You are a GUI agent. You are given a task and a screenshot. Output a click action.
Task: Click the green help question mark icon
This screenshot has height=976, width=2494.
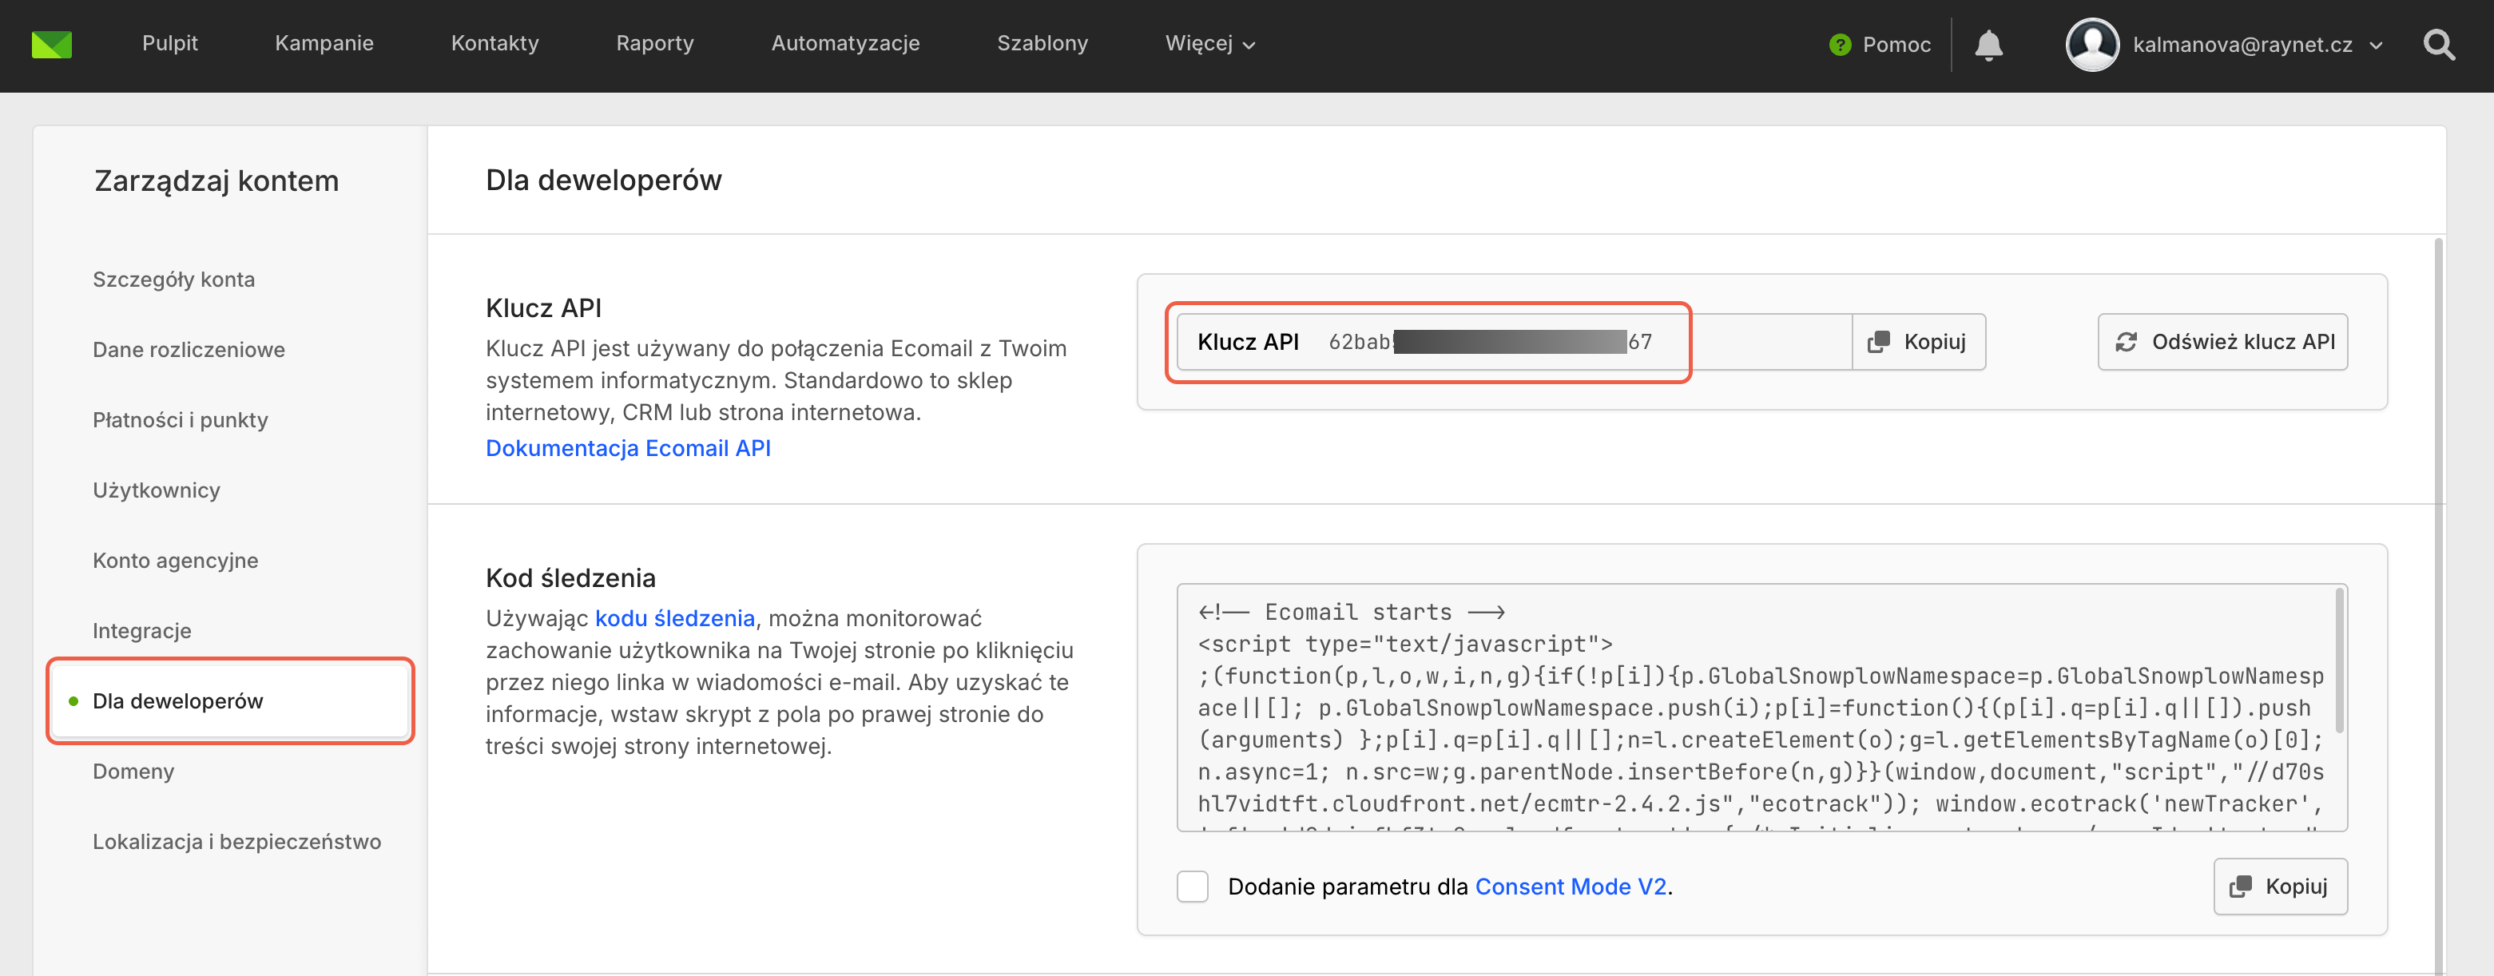(1840, 45)
